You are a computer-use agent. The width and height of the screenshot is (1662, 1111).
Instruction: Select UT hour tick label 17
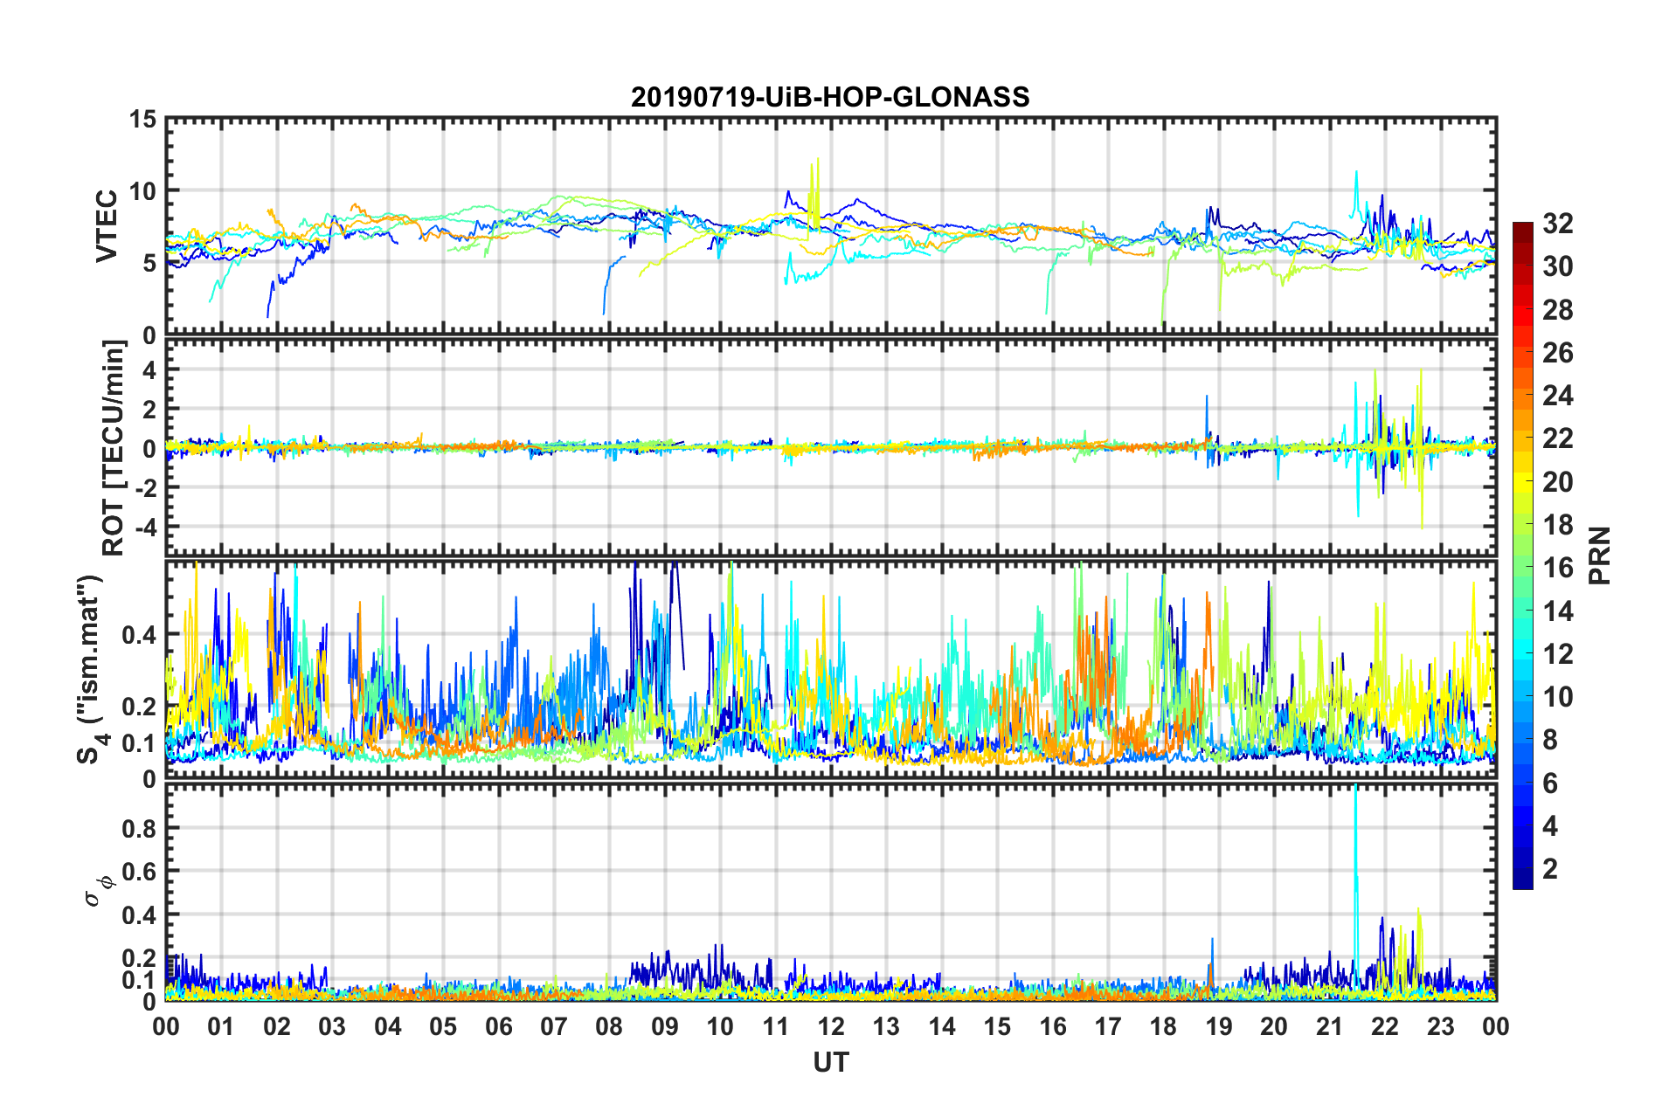(1108, 1026)
